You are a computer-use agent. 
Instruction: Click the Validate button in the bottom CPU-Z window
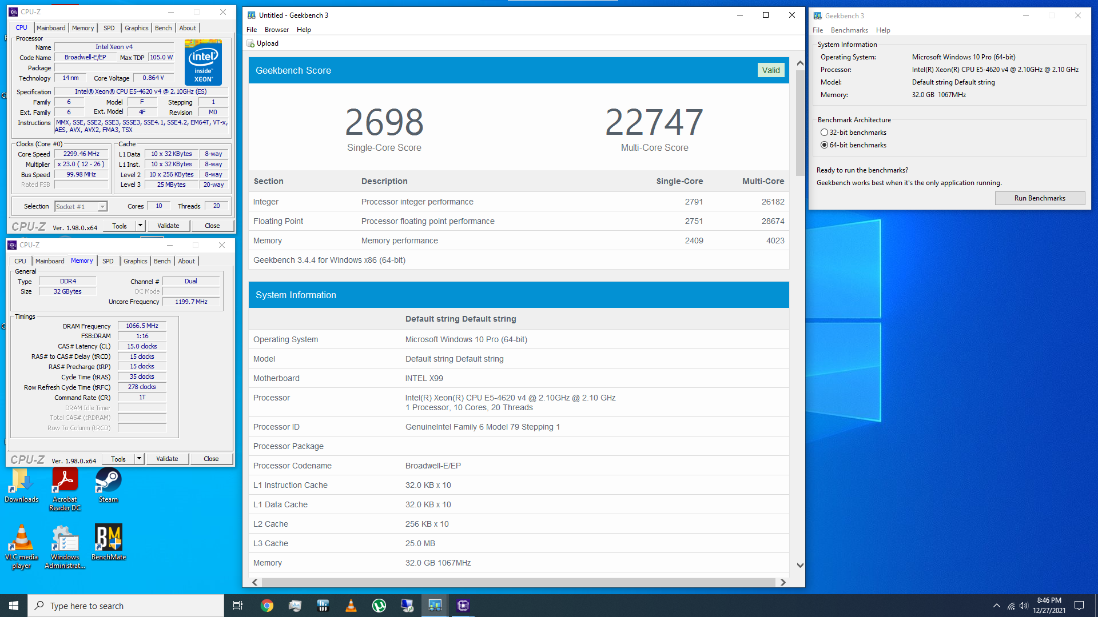click(167, 459)
